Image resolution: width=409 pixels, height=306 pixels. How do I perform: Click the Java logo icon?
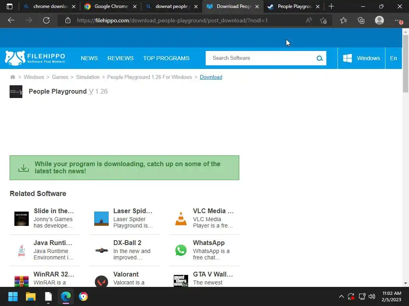coord(22,250)
